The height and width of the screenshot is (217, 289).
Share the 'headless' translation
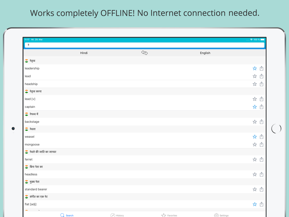(262, 174)
